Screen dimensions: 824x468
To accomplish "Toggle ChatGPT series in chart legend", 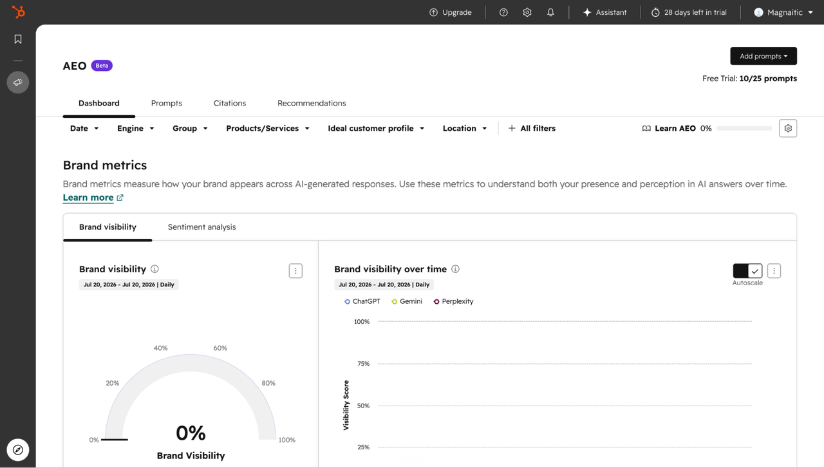I will click(362, 301).
